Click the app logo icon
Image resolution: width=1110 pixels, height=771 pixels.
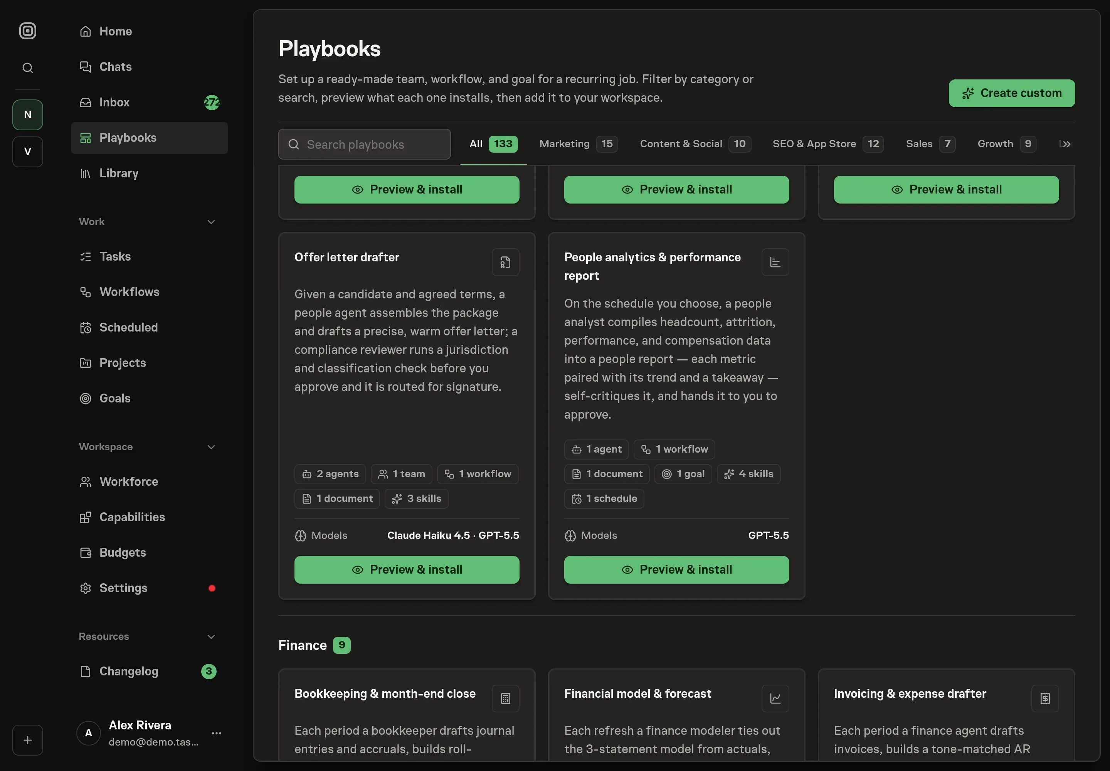point(27,31)
